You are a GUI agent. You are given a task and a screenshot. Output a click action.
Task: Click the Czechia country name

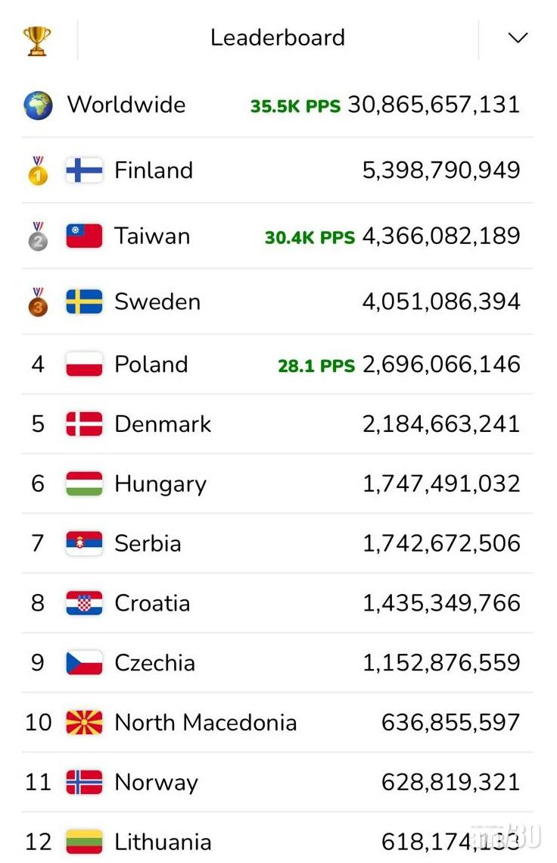[x=154, y=663]
